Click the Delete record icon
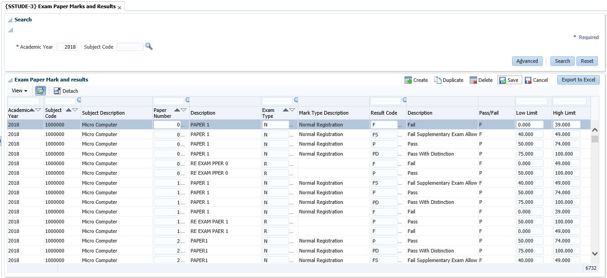Viewport: 607px width, 278px height. [x=473, y=80]
